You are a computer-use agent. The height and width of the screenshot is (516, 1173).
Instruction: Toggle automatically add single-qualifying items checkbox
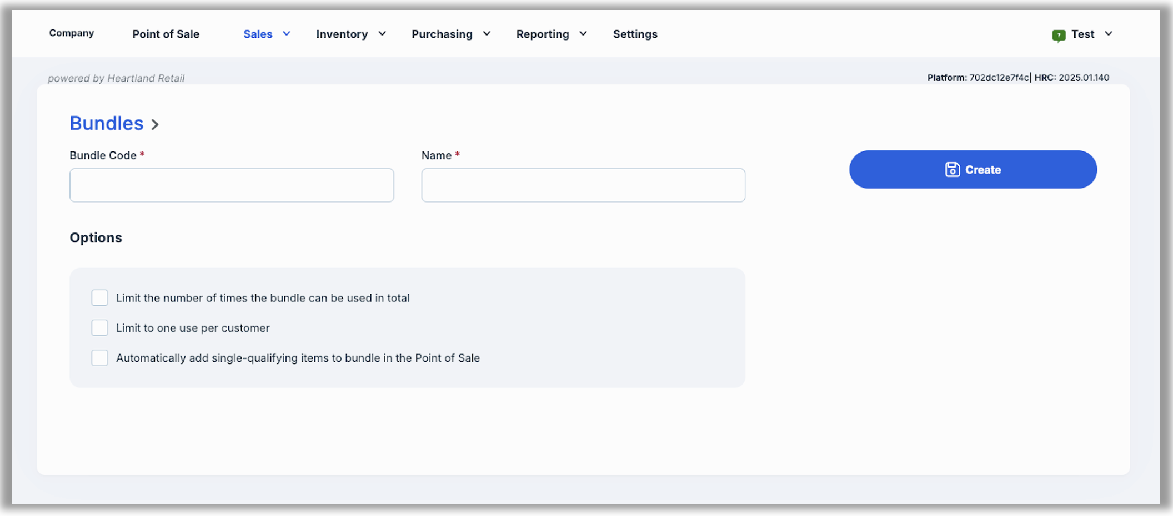[x=100, y=358]
